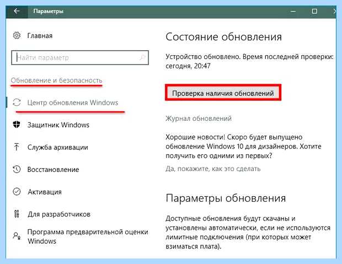The width and height of the screenshot is (342, 264).
Task: Maximize the Параметры window
Action: pos(314,11)
